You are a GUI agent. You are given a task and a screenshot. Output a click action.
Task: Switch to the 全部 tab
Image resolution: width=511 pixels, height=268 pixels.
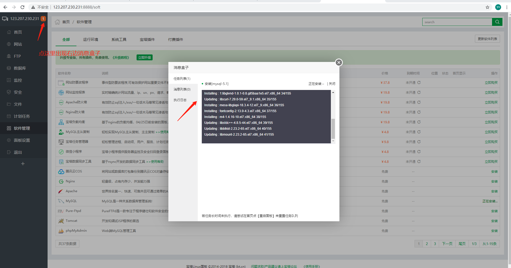click(66, 40)
